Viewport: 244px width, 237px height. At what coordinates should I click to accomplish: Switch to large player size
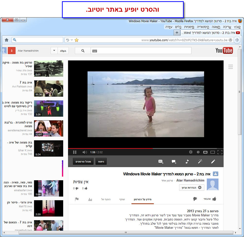click(x=213, y=152)
